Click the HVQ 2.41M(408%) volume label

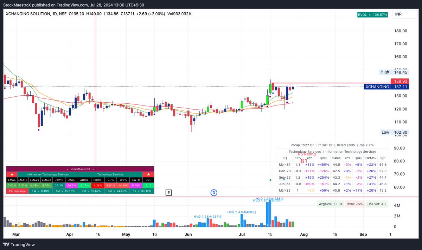pyautogui.click(x=242, y=212)
